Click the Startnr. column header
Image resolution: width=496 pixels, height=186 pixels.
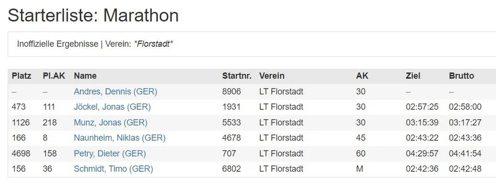(x=237, y=76)
